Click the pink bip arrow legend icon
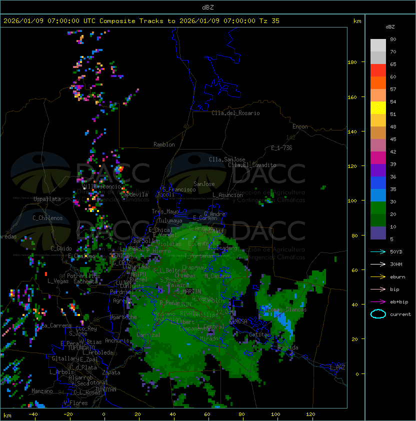Screen dimensions: 416x421 click(378, 289)
